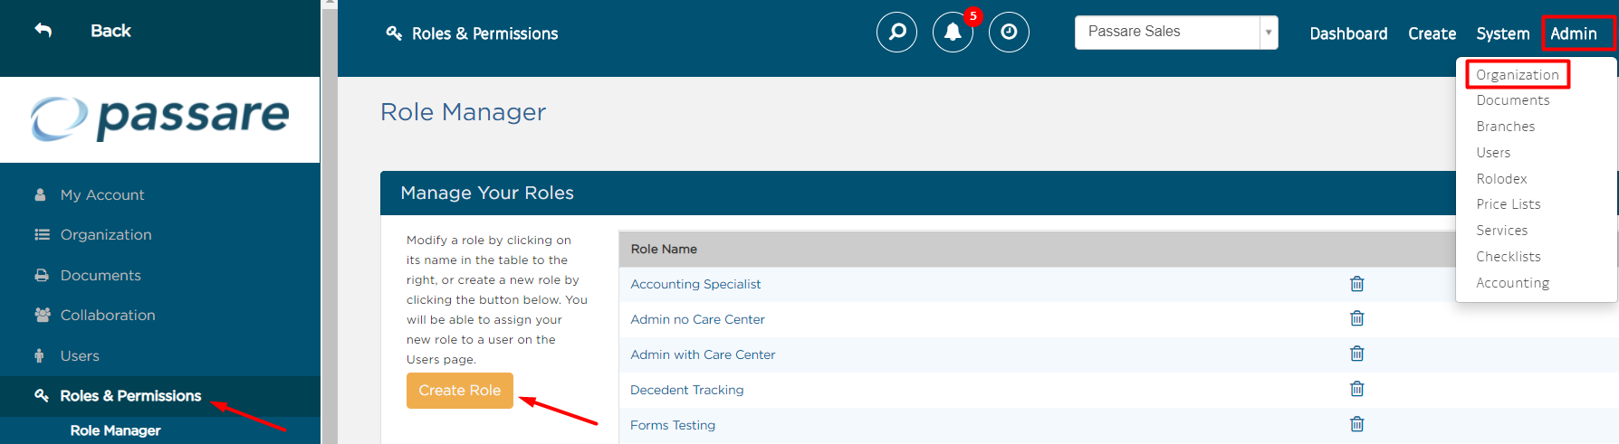Click the sidebar Roles & Permissions key icon
Viewport: 1619px width, 444px height.
42,395
